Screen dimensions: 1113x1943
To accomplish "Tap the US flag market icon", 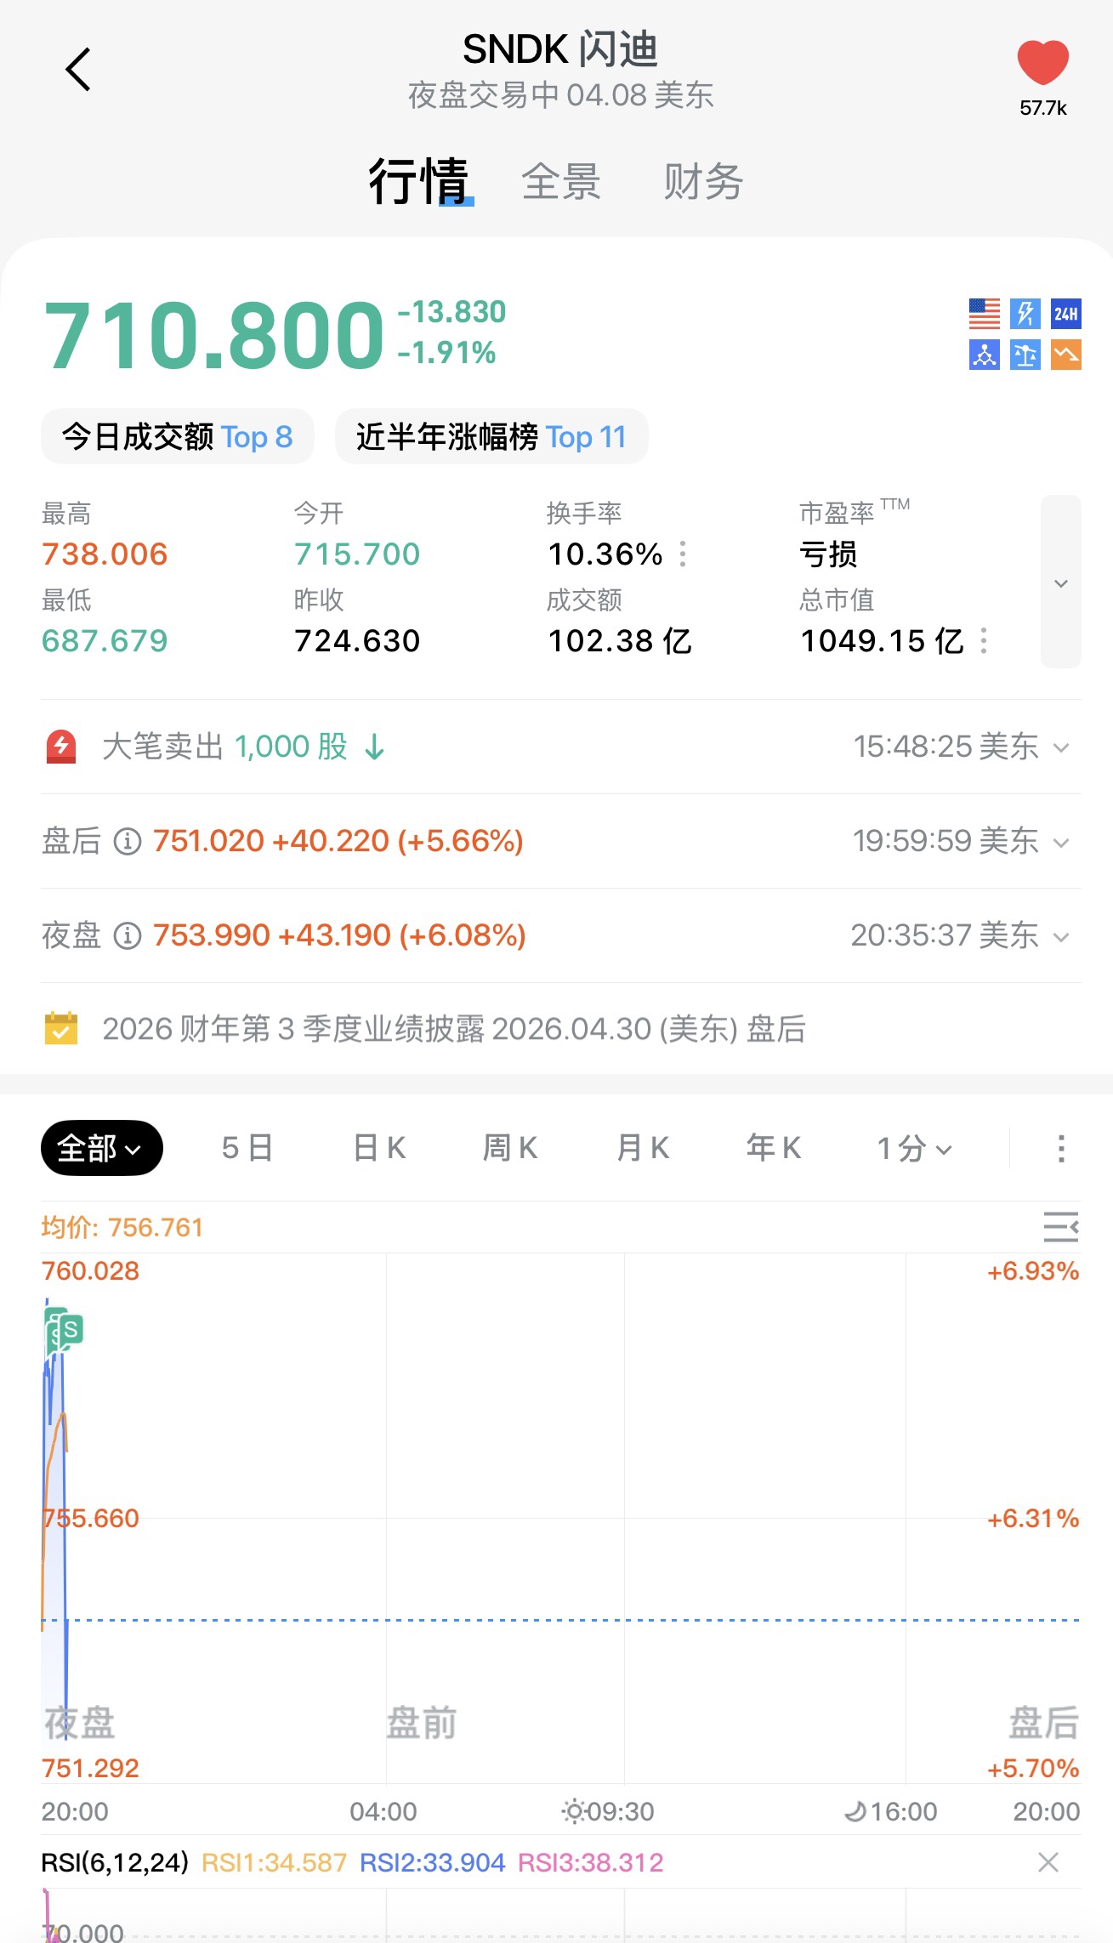I will 985,314.
